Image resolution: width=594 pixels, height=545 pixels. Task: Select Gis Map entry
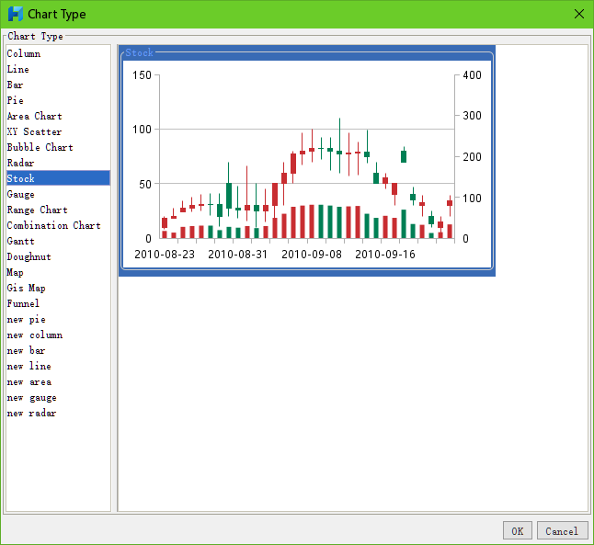click(58, 289)
